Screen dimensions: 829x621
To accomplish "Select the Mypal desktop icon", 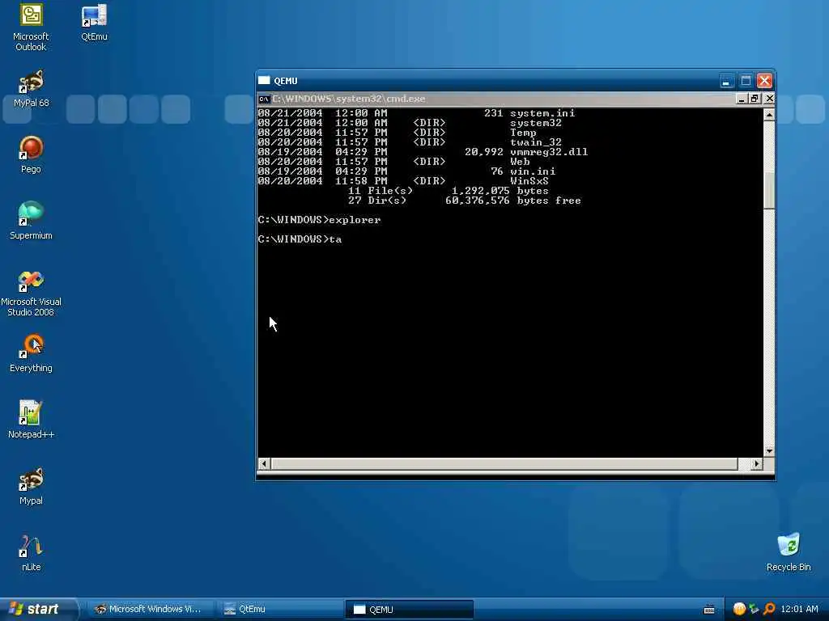I will pos(31,486).
